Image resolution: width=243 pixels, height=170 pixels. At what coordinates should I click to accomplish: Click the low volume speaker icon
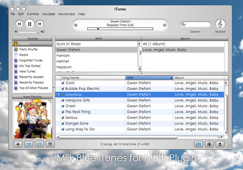(16, 32)
